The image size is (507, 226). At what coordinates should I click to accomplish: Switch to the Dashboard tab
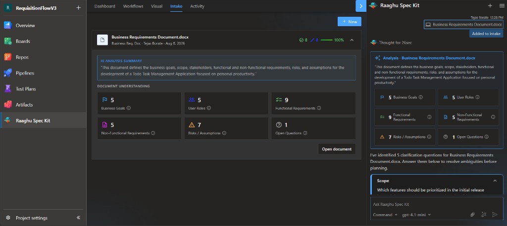105,6
